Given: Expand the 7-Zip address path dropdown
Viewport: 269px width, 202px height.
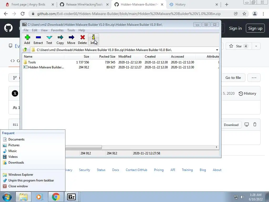Looking at the screenshot, I should (x=217, y=50).
